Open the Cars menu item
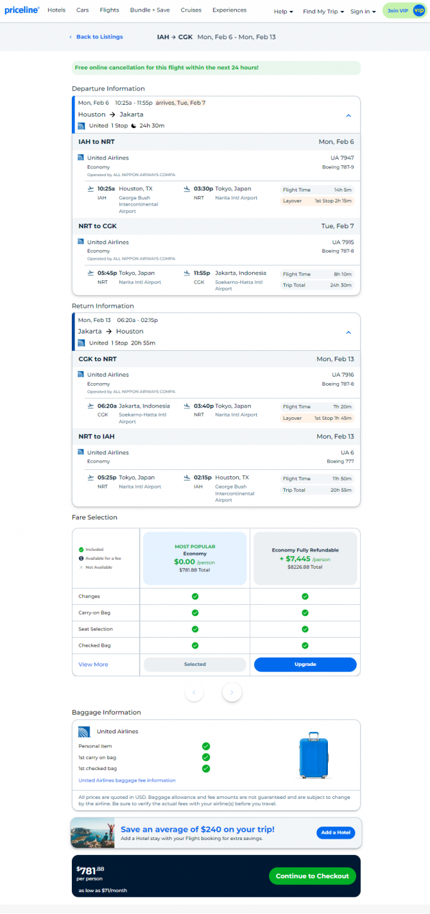Viewport: 430px width, 914px height. (82, 10)
